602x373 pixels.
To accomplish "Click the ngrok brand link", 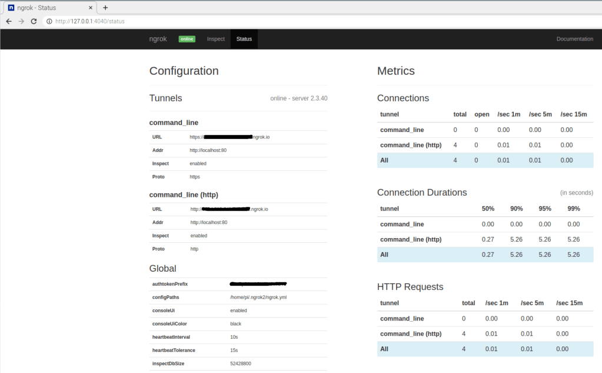I will [x=158, y=39].
